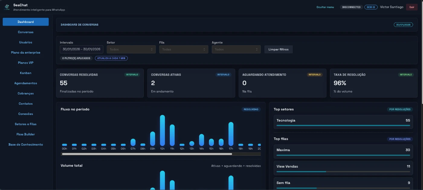Viewport: 423px width, 190px height.
Task: Click the DISCONNECTED status badge
Action: (x=351, y=7)
